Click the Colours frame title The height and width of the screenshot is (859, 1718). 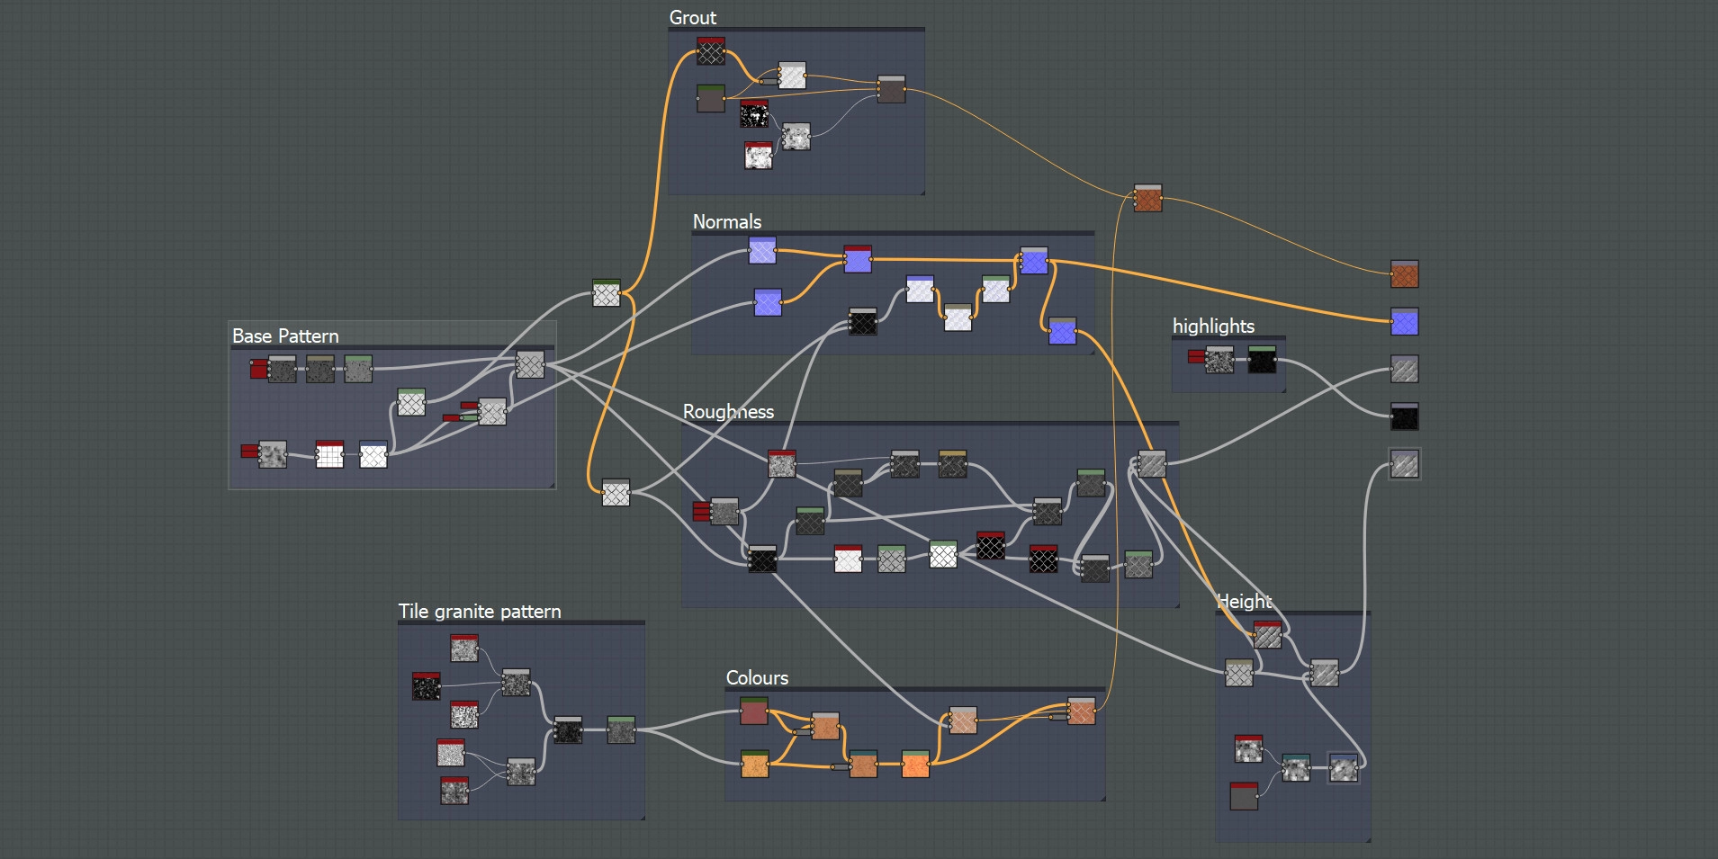[x=757, y=678]
